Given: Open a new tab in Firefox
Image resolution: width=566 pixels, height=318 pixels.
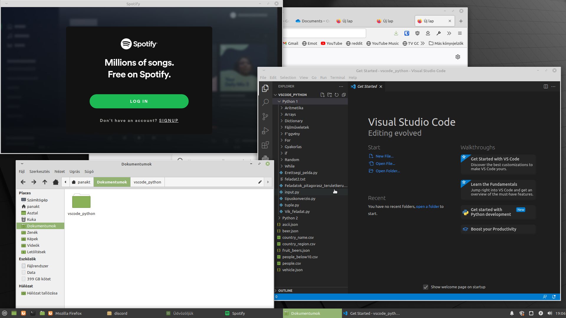Looking at the screenshot, I should point(461,21).
